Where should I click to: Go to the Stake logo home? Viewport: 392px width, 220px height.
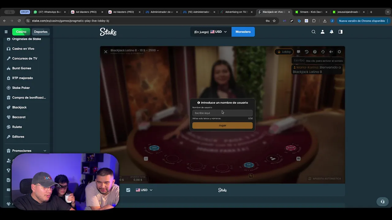(108, 32)
